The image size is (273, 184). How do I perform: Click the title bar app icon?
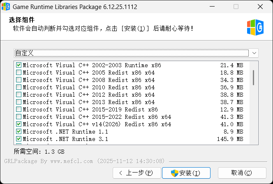(6, 7)
